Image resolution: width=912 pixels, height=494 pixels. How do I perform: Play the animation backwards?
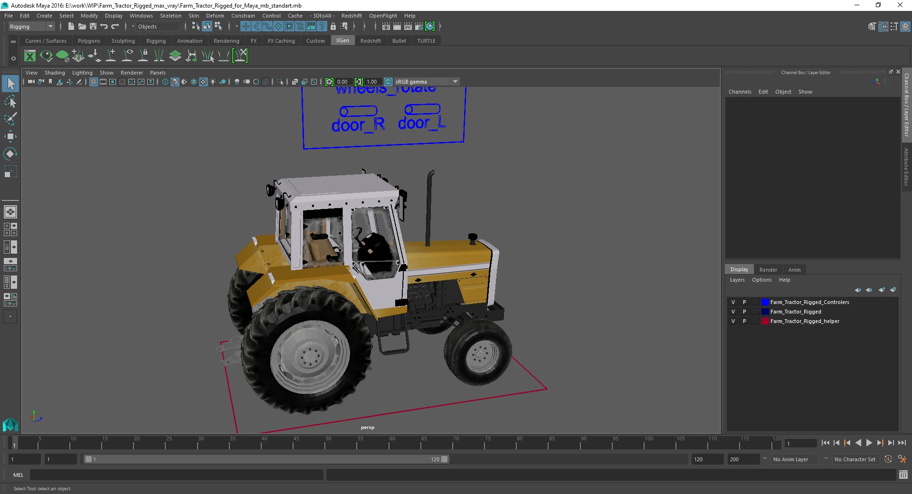pyautogui.click(x=858, y=443)
